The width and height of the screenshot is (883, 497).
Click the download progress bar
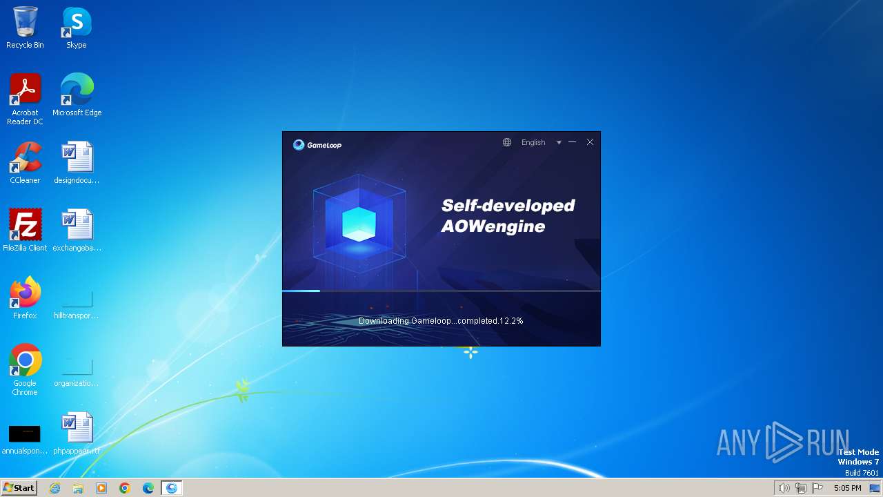tap(441, 291)
